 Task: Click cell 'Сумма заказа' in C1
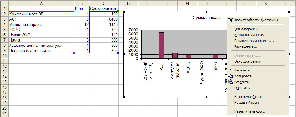(104, 9)
